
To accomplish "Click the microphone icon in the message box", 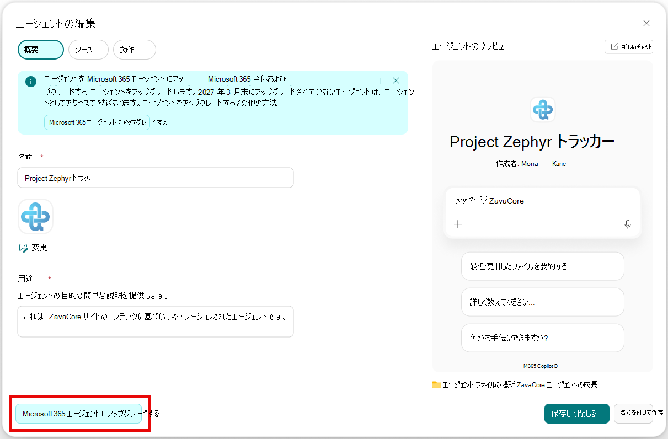I will tap(627, 224).
